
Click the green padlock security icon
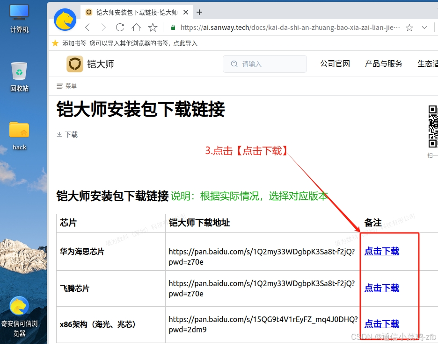pos(173,27)
